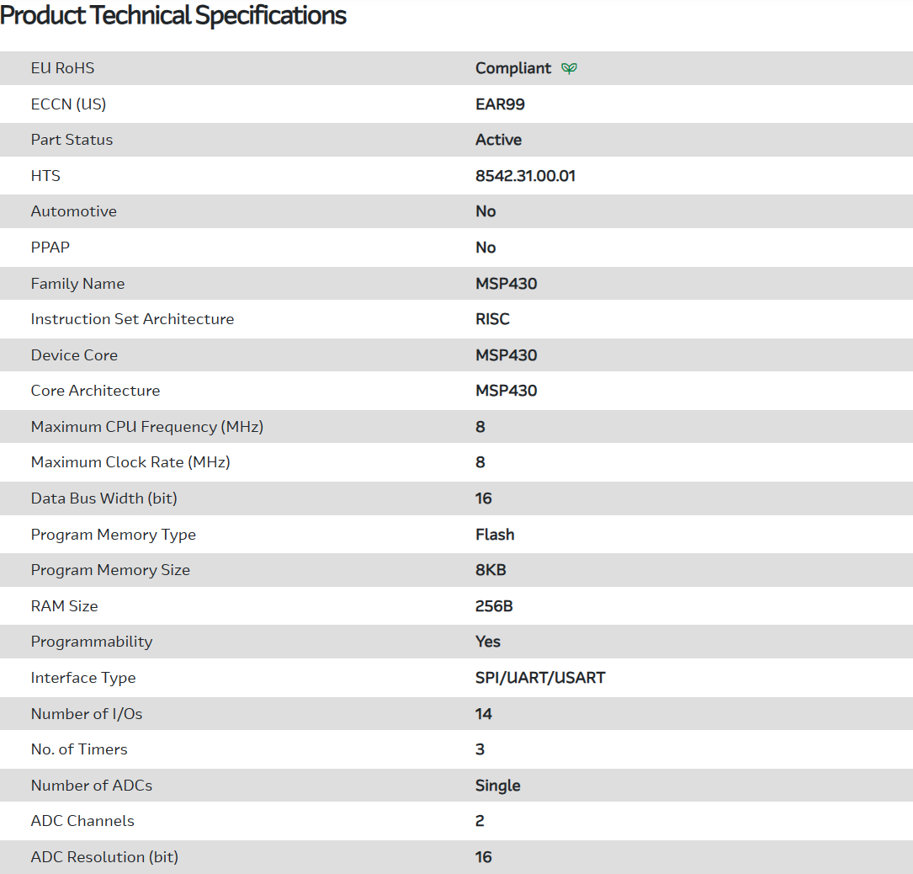Select the EU RoHS row label
The image size is (913, 874).
[62, 68]
